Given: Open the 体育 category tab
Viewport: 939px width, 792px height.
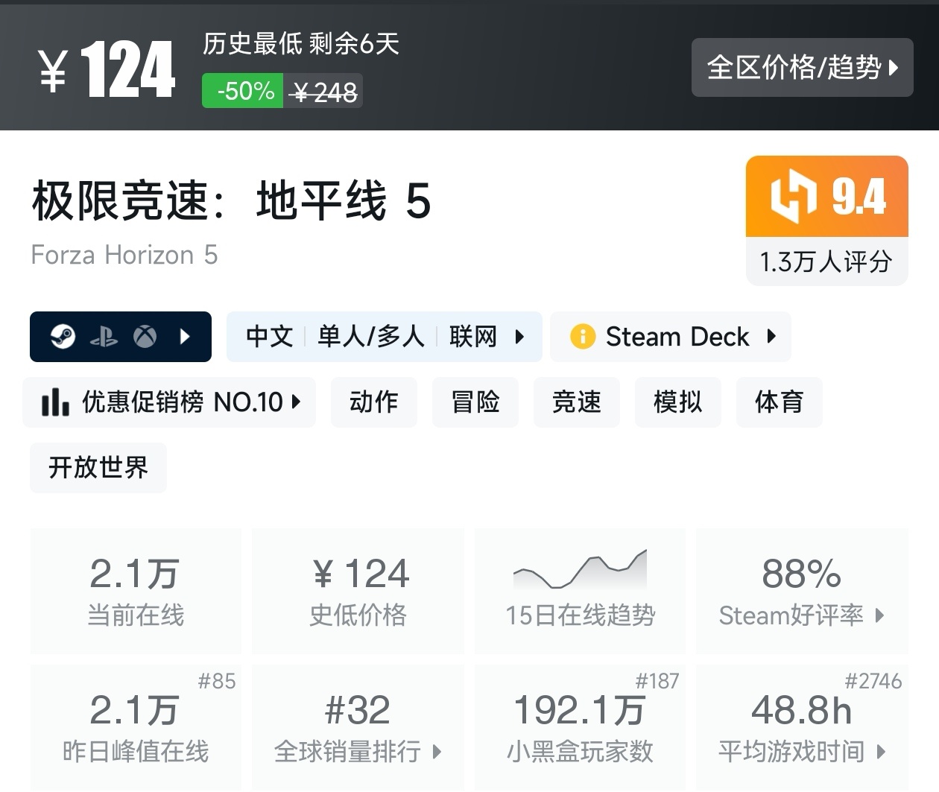Looking at the screenshot, I should [779, 402].
